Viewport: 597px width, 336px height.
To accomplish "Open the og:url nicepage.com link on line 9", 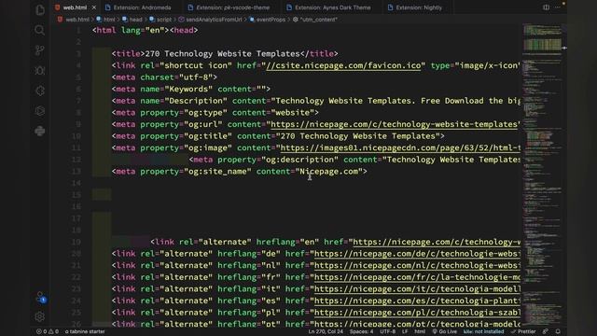I will [394, 124].
